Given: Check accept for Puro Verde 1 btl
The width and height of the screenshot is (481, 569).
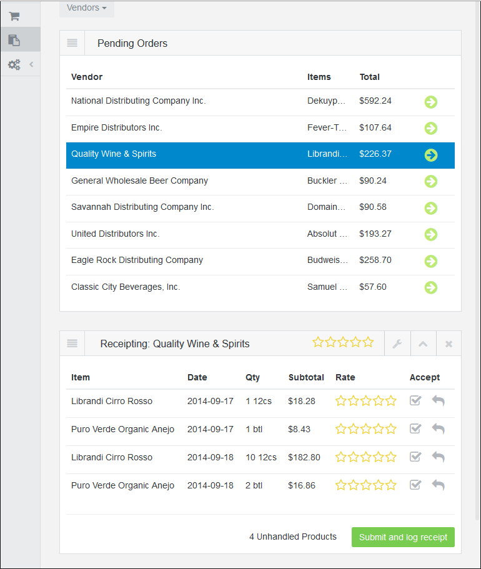Looking at the screenshot, I should [415, 428].
